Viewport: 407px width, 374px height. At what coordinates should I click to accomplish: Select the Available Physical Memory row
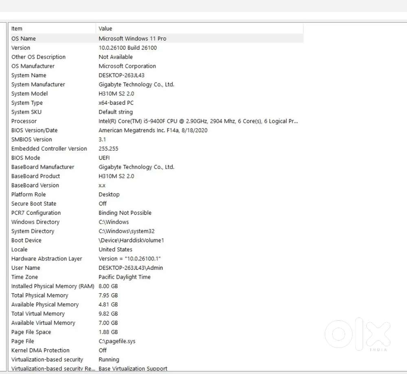(45, 304)
